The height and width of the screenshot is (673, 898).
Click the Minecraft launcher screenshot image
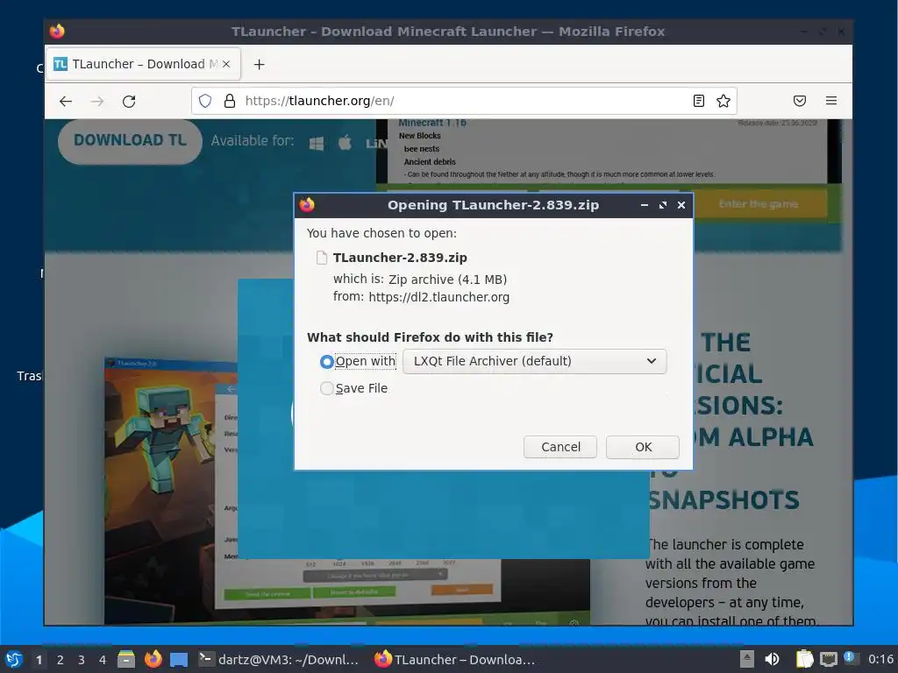pos(346,492)
